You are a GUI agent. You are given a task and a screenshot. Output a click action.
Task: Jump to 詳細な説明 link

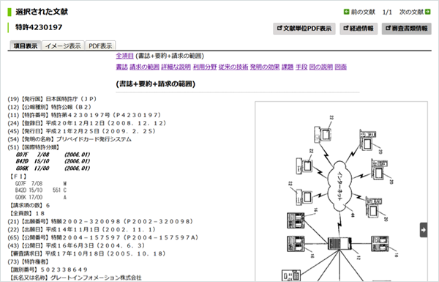tap(176, 67)
